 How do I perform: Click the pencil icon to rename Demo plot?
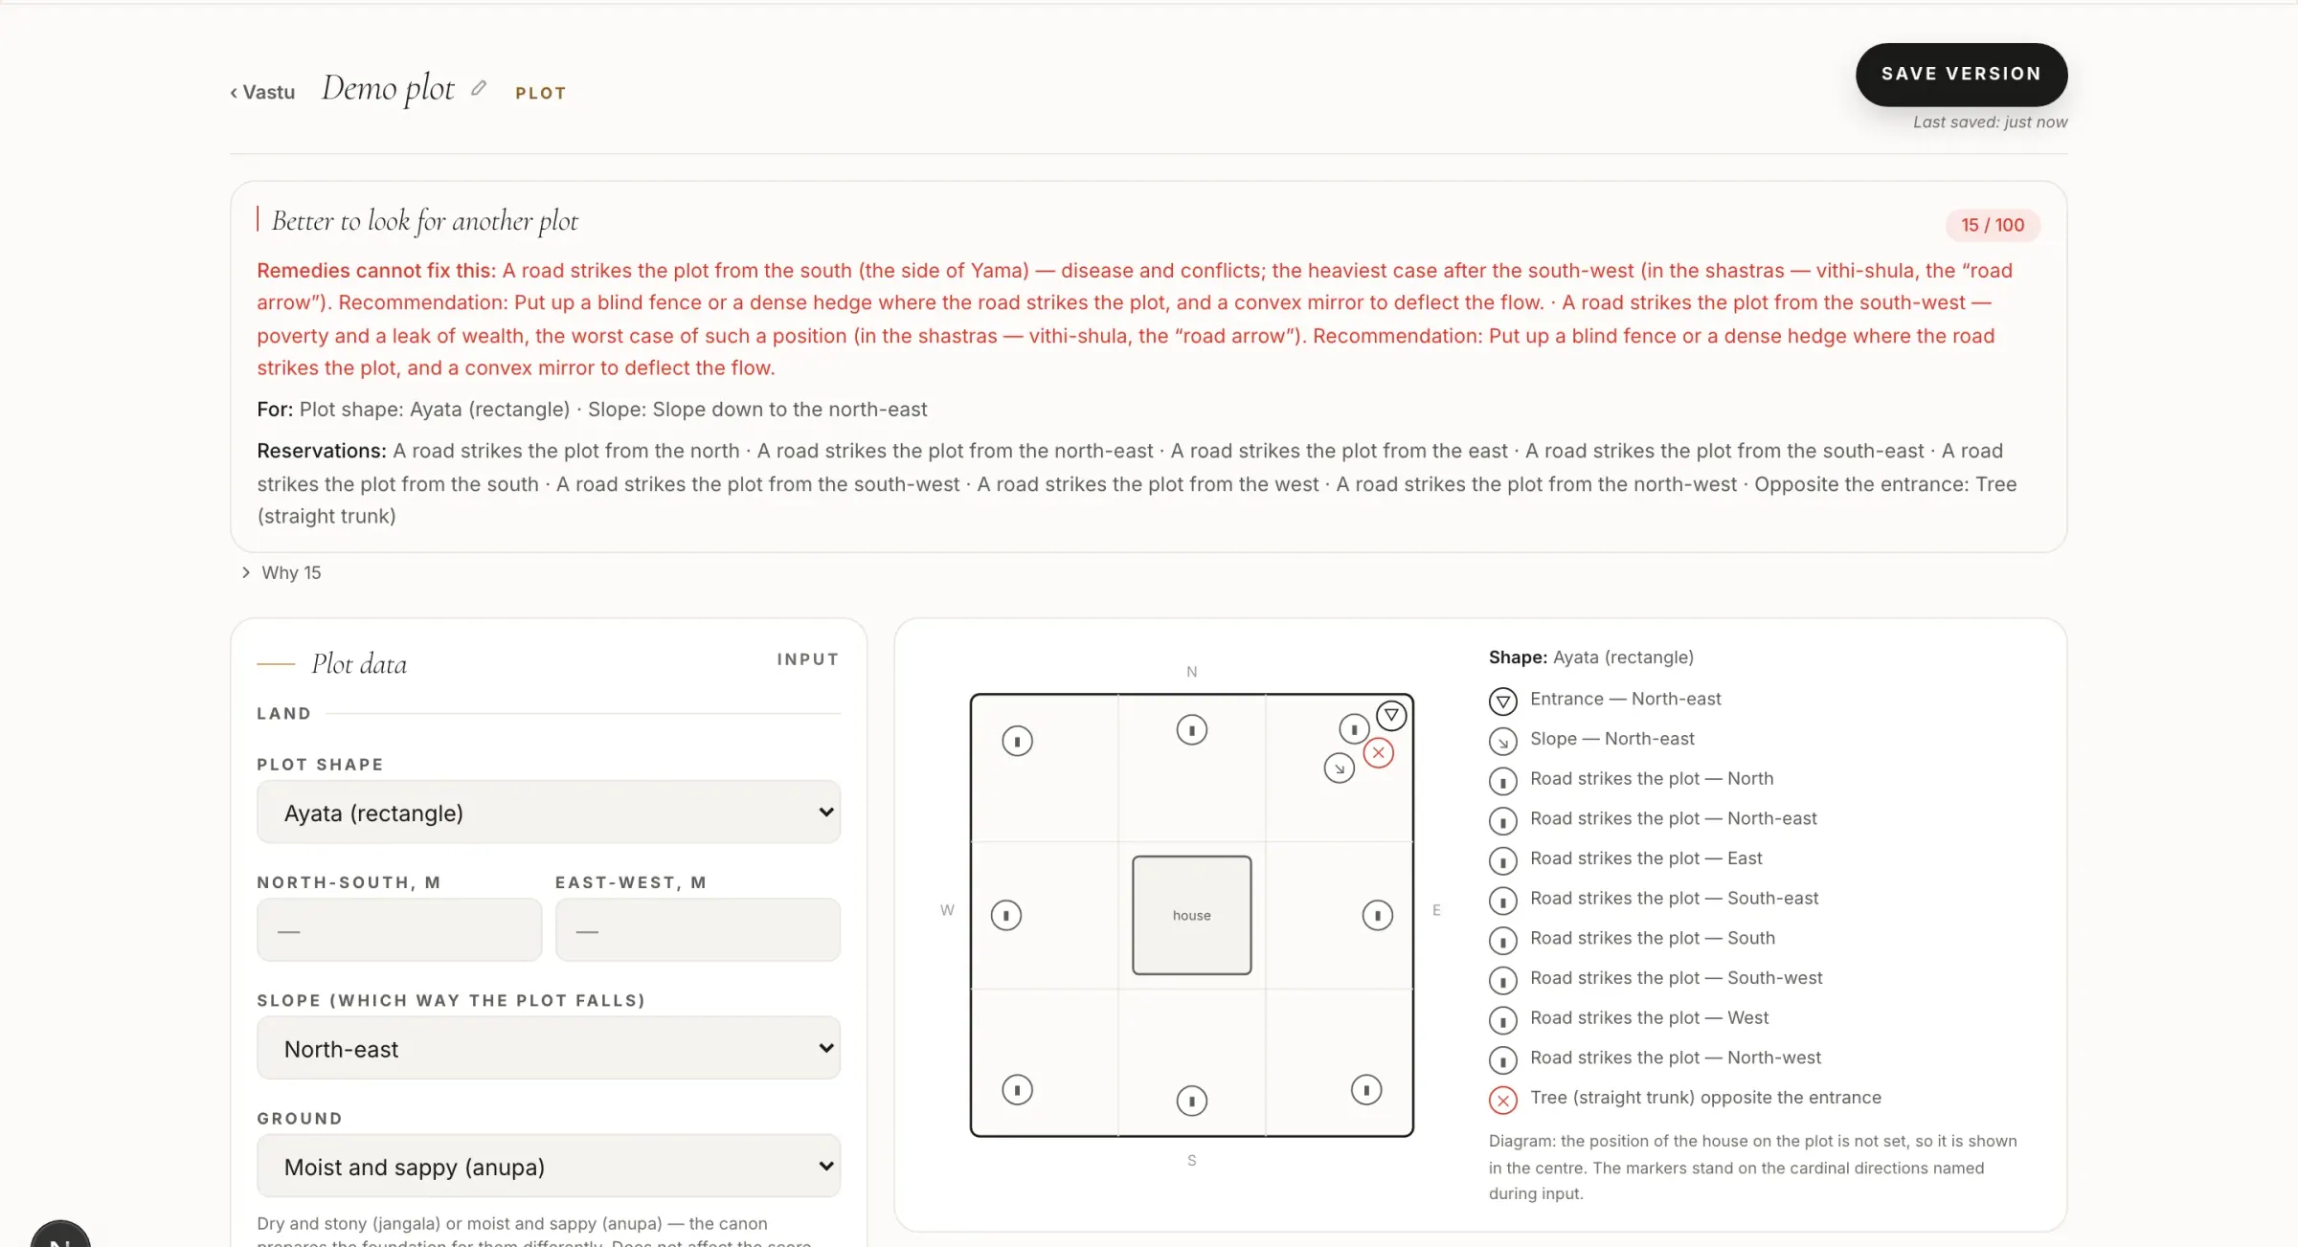(479, 88)
